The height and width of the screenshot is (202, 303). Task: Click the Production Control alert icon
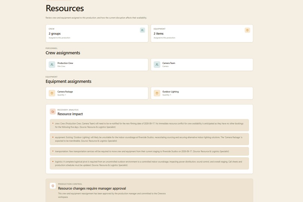(53, 186)
